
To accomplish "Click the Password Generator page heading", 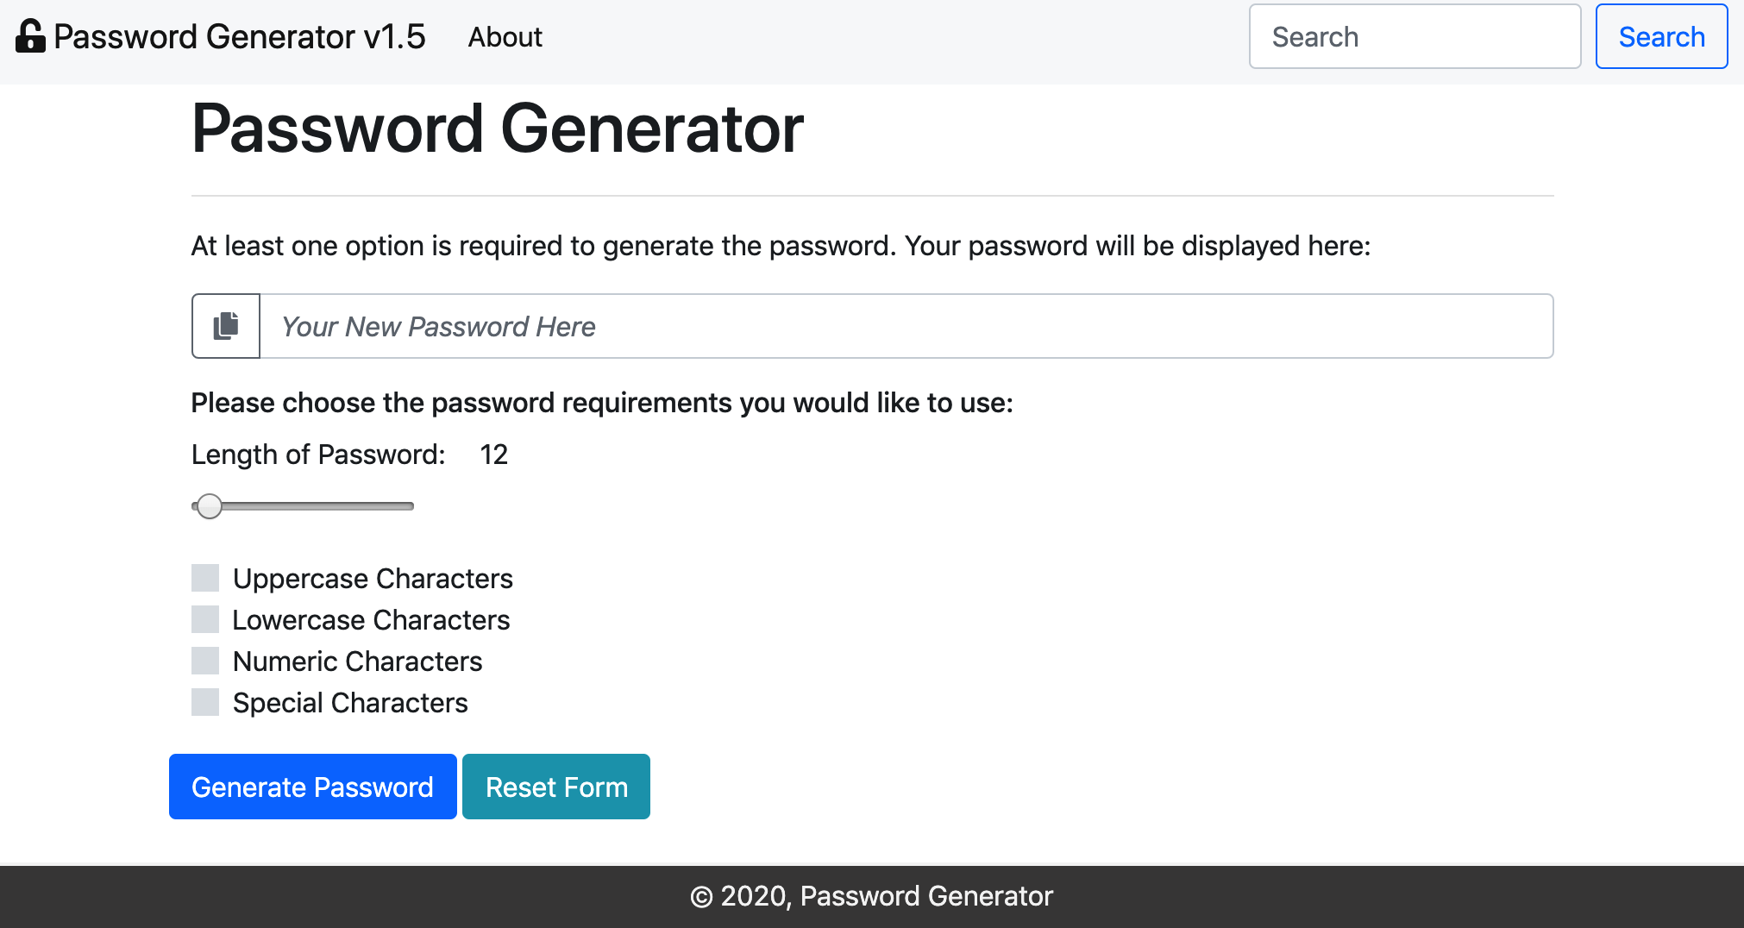I will pos(497,128).
